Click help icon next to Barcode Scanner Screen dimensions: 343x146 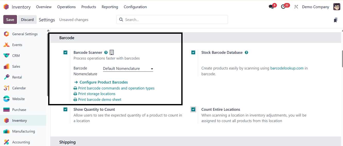[106, 53]
